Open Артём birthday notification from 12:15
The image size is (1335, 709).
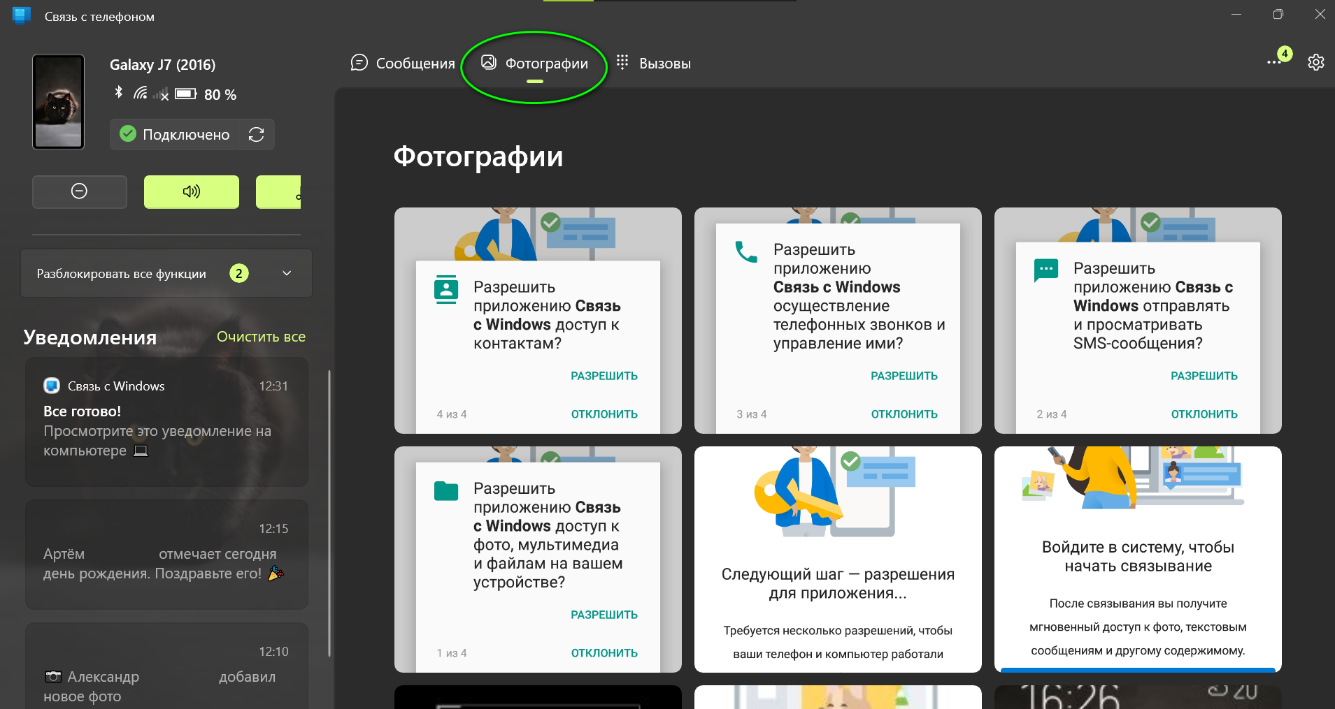point(166,555)
